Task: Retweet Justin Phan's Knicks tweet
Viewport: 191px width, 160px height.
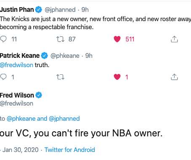Action: [x=60, y=39]
